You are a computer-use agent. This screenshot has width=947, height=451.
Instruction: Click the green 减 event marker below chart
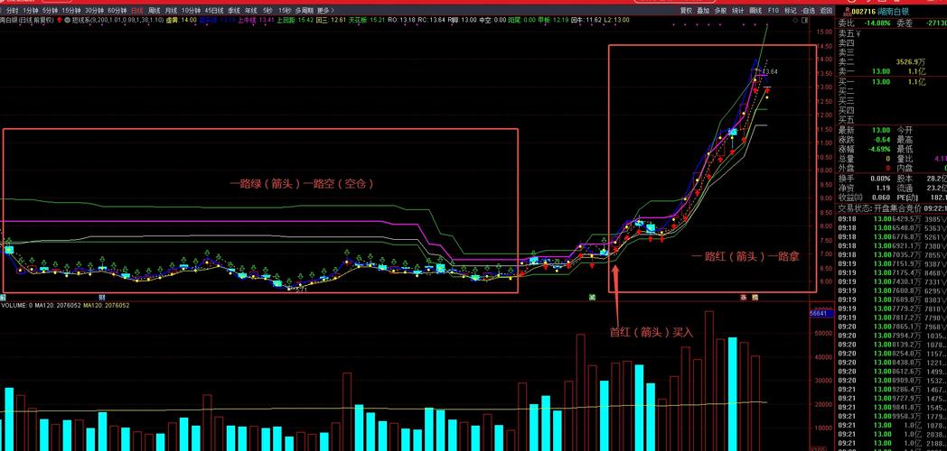point(592,297)
